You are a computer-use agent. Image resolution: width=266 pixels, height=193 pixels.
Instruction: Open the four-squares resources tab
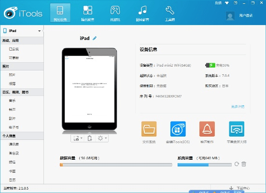click(87, 13)
